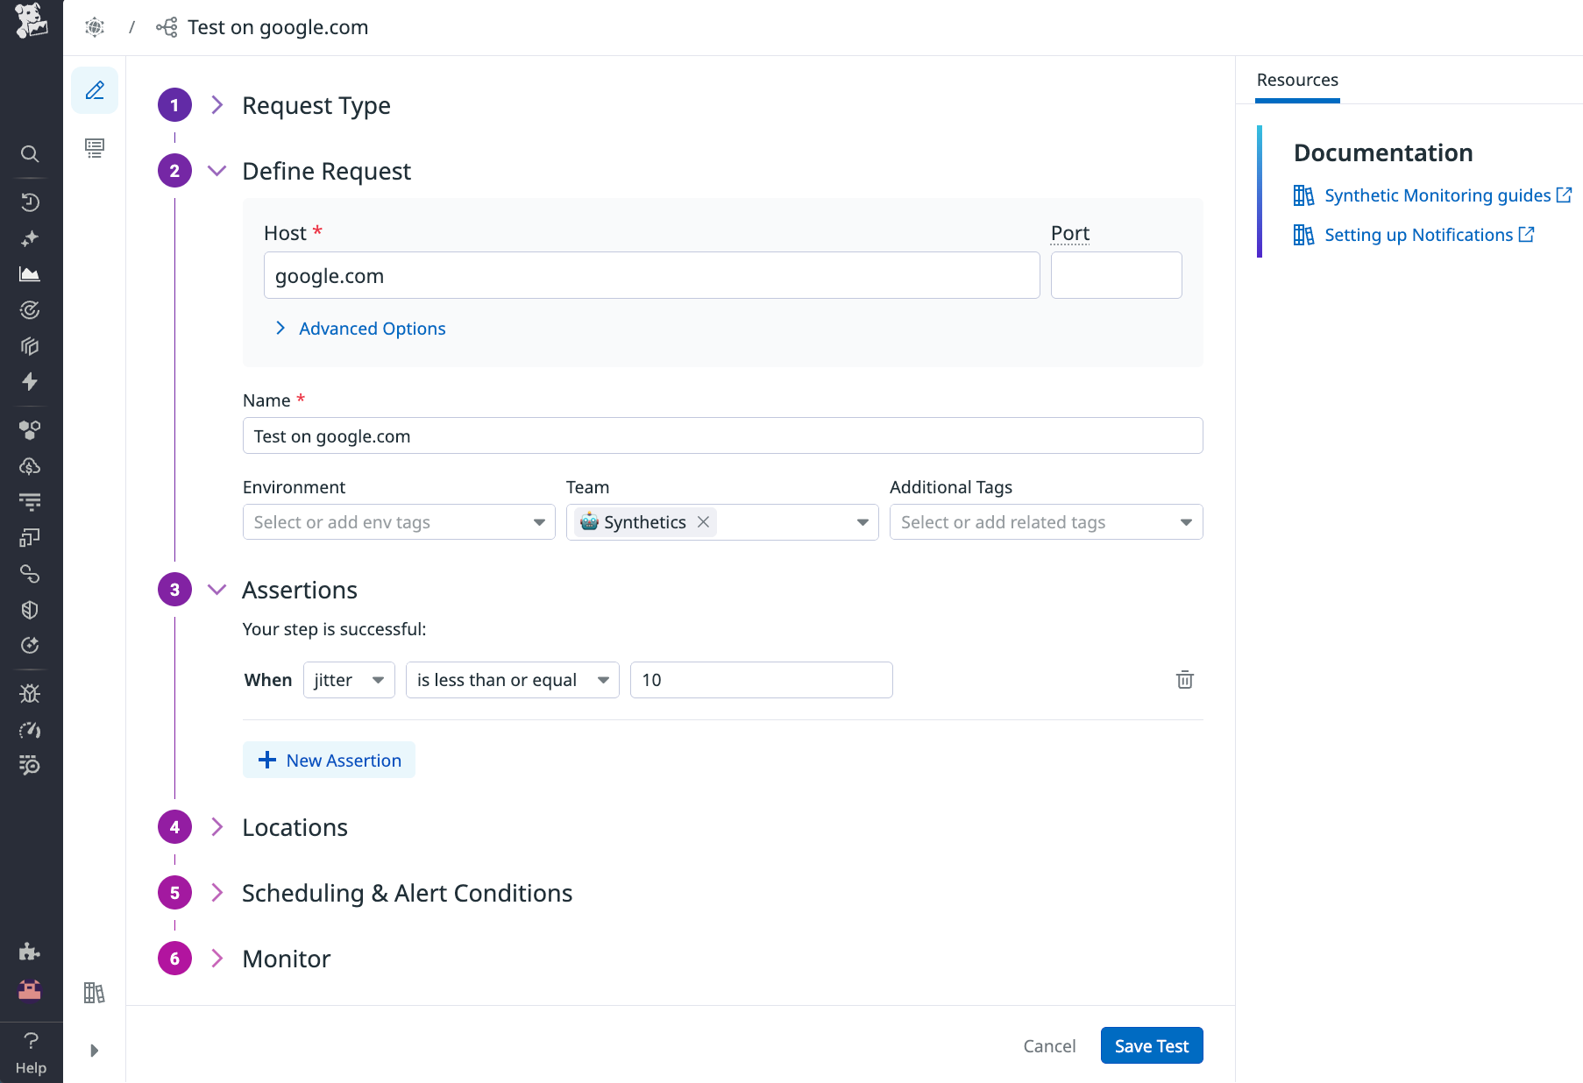The width and height of the screenshot is (1583, 1083).
Task: Open the bug-shaped error tracking icon
Action: pos(30,693)
